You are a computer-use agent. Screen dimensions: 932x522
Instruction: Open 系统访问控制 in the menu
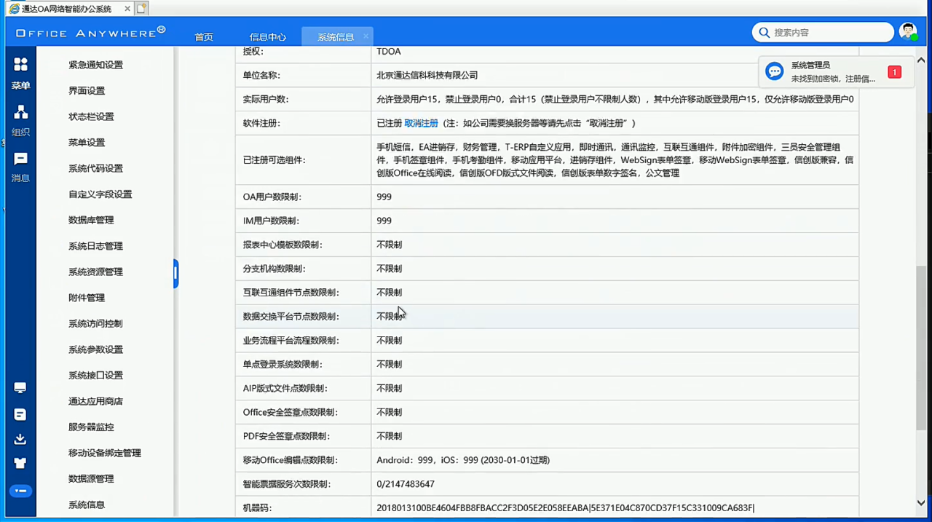coord(95,323)
